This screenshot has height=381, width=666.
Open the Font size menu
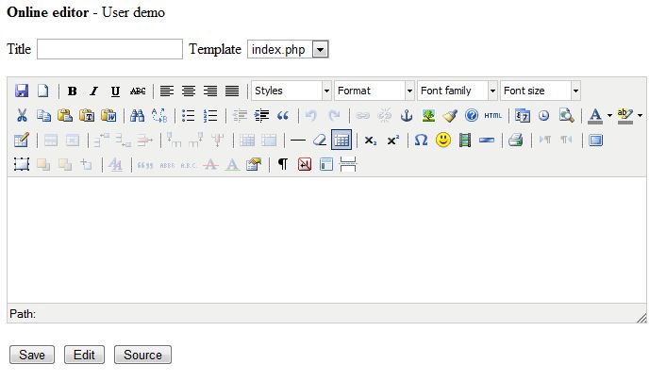(x=541, y=91)
